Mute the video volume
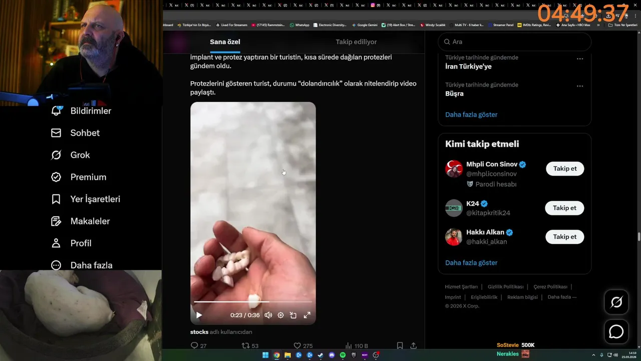This screenshot has width=641, height=361. click(268, 315)
